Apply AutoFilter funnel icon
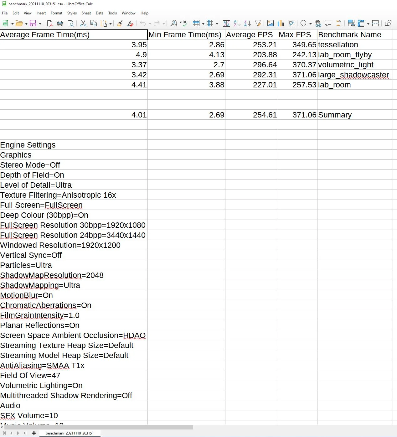Image resolution: width=397 pixels, height=437 pixels. pyautogui.click(x=258, y=23)
